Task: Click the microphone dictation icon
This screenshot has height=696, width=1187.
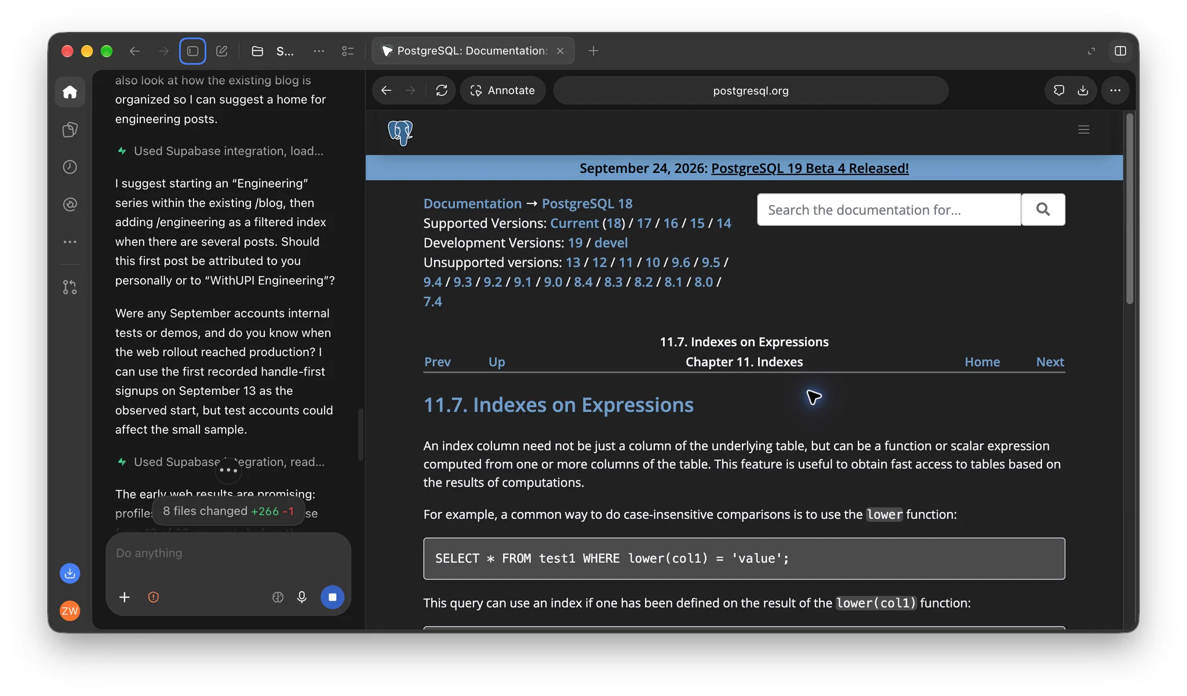Action: tap(301, 597)
